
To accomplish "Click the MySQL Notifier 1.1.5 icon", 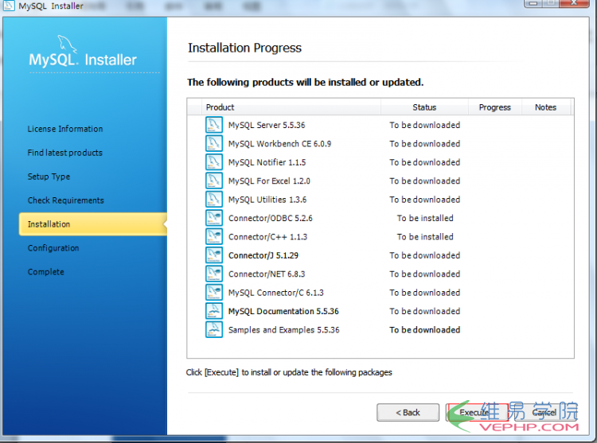I will [214, 162].
